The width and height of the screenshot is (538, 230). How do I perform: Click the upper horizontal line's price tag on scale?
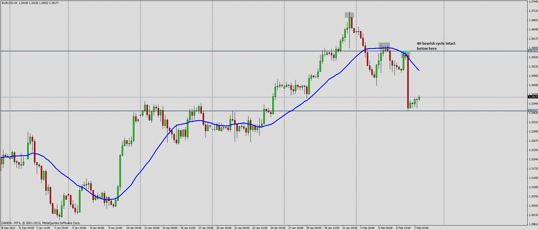(x=533, y=51)
